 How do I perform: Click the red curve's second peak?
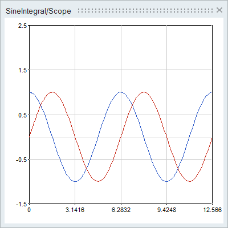pyautogui.click(x=144, y=92)
